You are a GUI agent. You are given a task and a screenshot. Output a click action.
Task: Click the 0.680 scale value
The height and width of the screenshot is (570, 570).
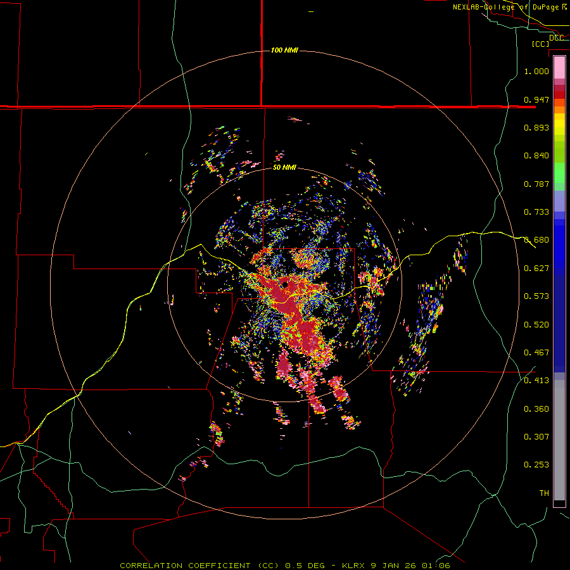(x=536, y=240)
